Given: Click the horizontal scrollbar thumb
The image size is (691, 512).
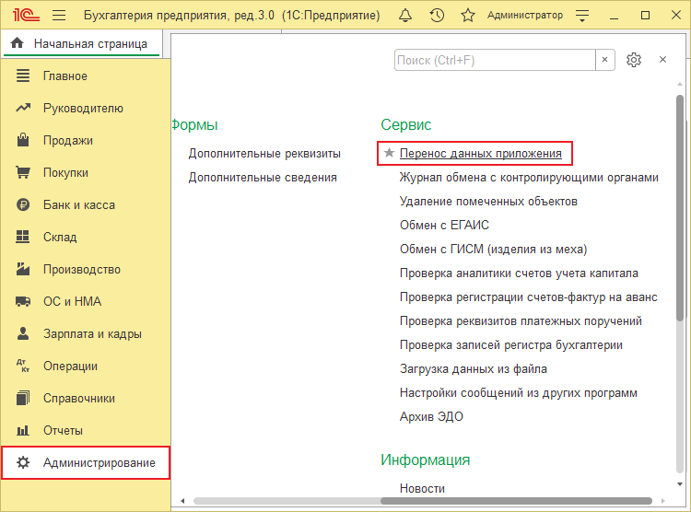Looking at the screenshot, I should click(x=516, y=501).
